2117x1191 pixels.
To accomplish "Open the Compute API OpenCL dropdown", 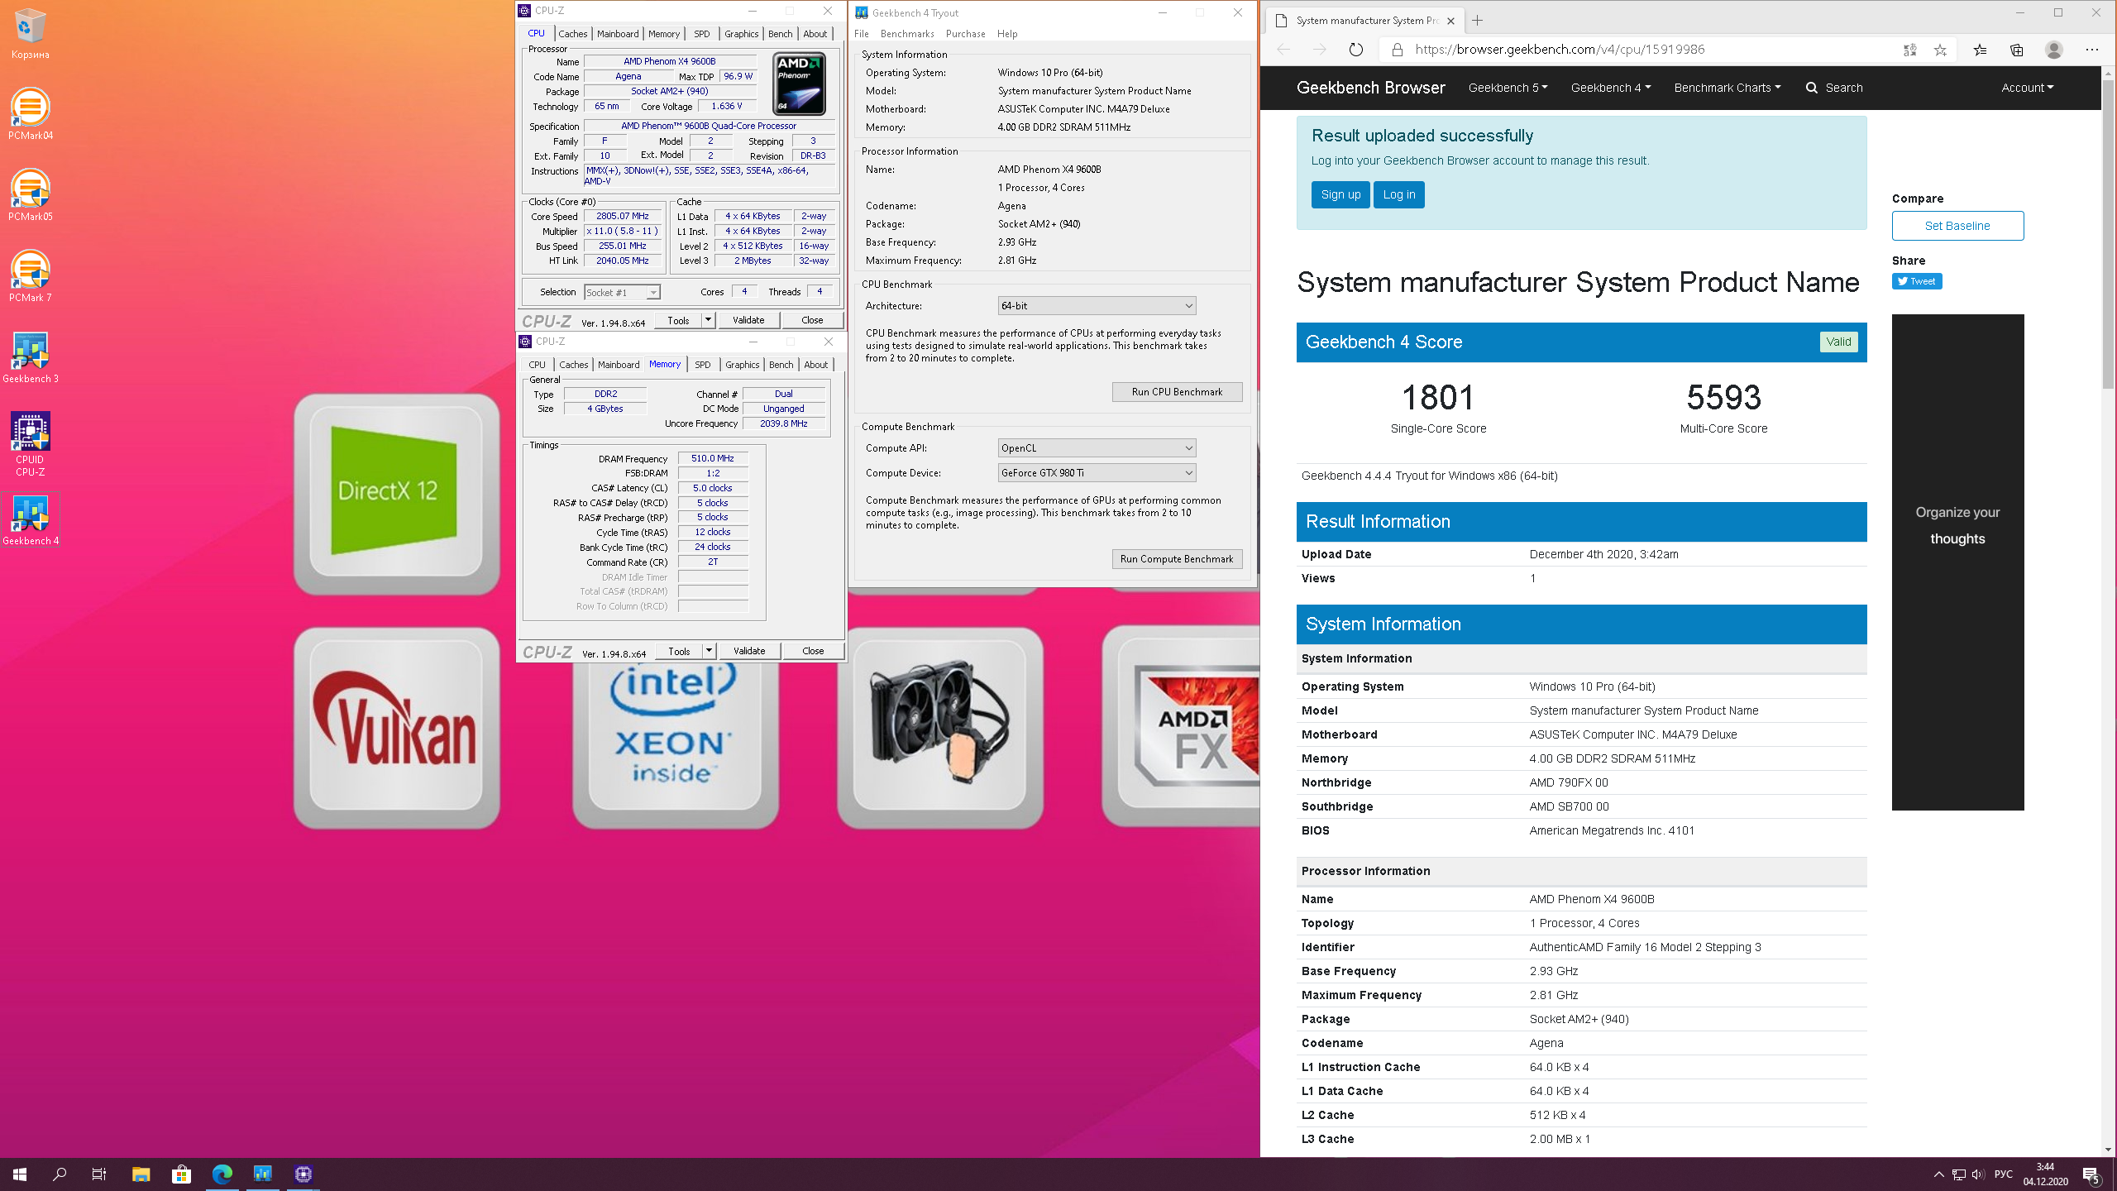I will (1097, 448).
